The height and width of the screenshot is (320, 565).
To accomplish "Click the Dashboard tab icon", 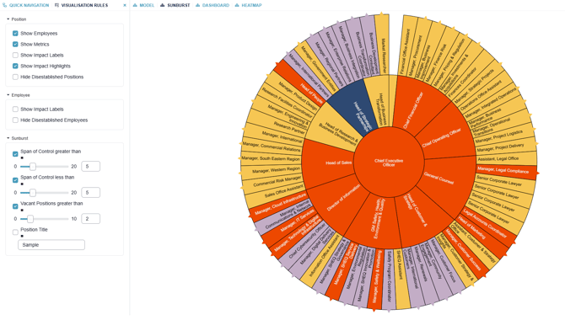I will tap(197, 5).
